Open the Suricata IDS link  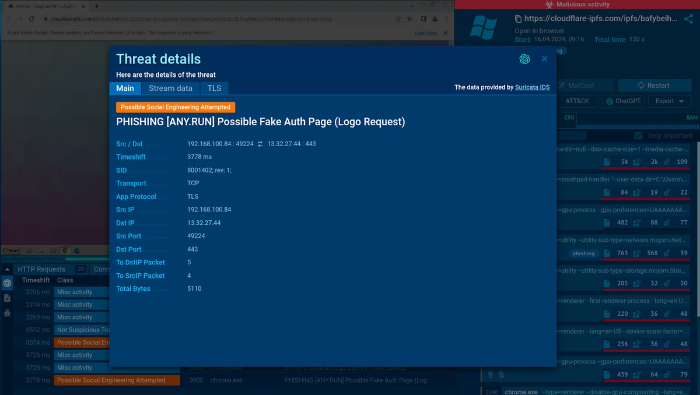point(532,87)
